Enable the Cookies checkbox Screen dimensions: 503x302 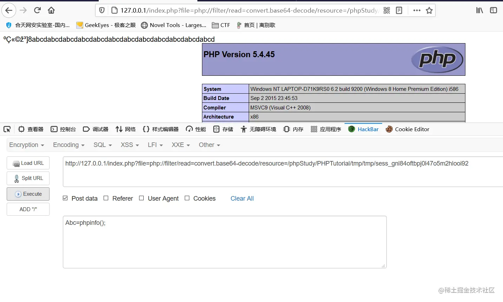click(187, 198)
